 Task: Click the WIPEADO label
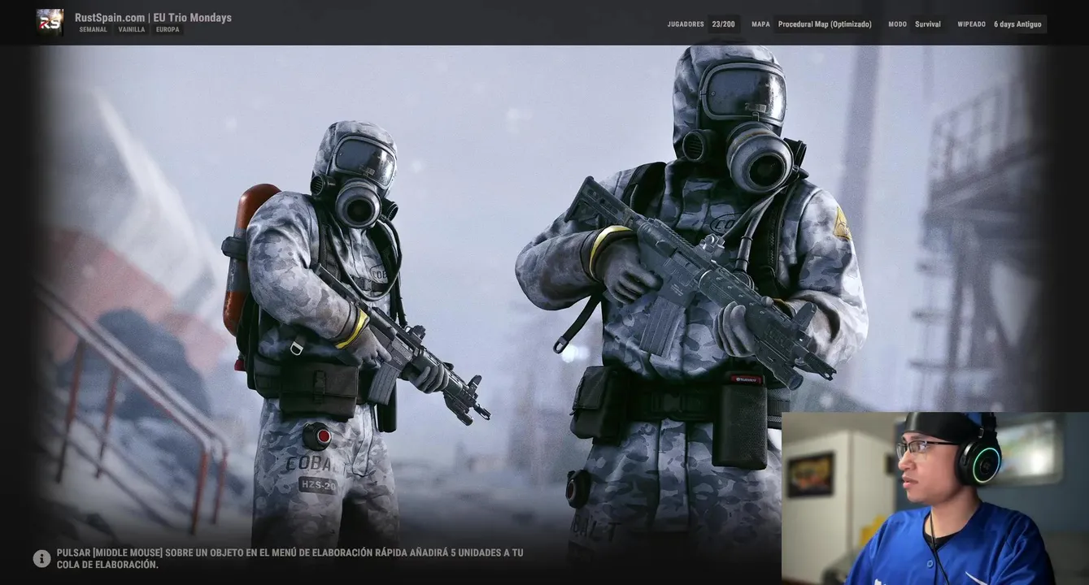pos(971,24)
